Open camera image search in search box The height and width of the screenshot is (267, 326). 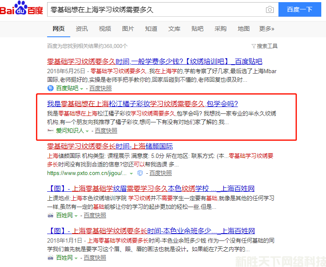(x=269, y=9)
